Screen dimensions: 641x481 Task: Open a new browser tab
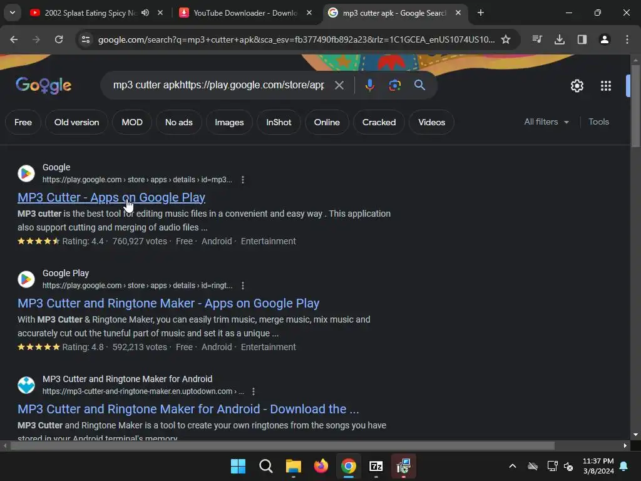[480, 13]
